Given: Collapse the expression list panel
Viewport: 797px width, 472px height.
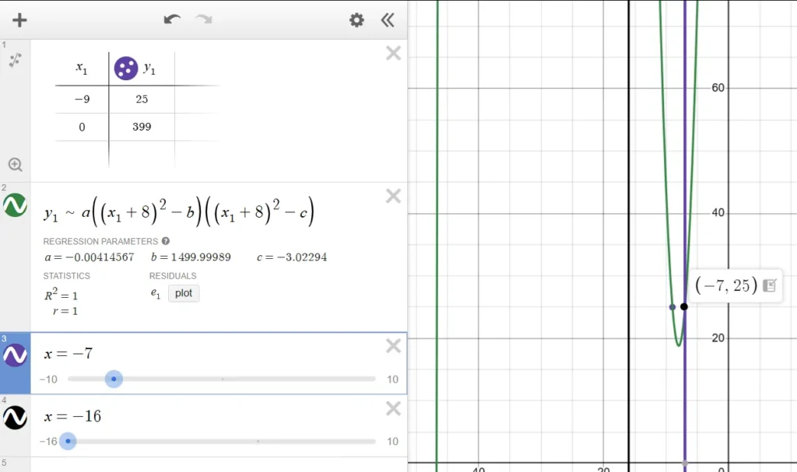Looking at the screenshot, I should (387, 20).
